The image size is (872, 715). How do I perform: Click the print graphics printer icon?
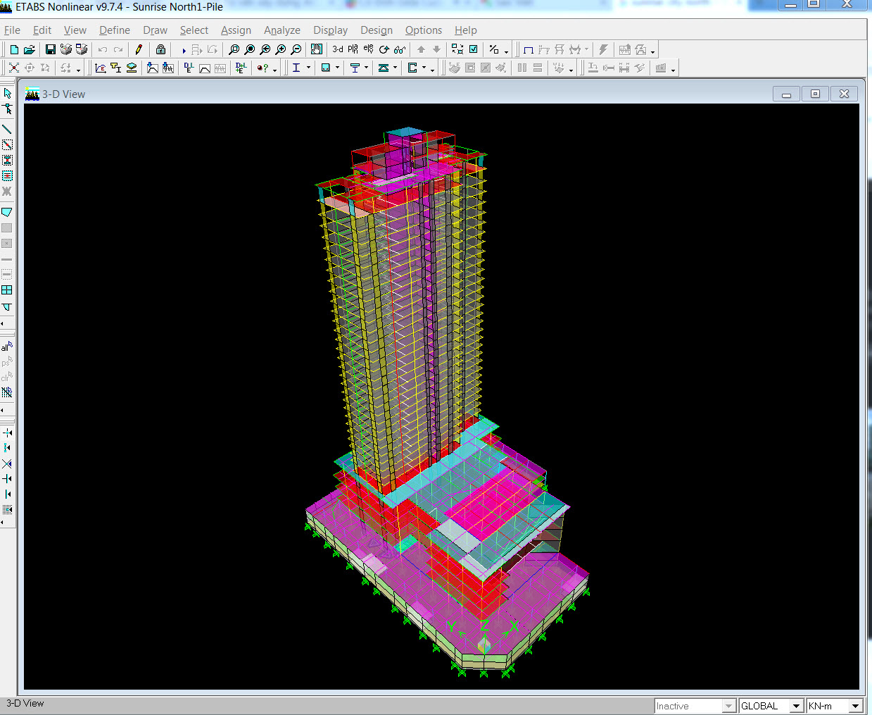point(66,49)
